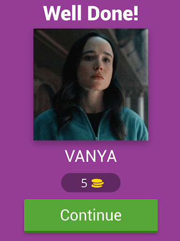Click the word Done! in the title
This screenshot has height=241, width=180.
coord(113,13)
